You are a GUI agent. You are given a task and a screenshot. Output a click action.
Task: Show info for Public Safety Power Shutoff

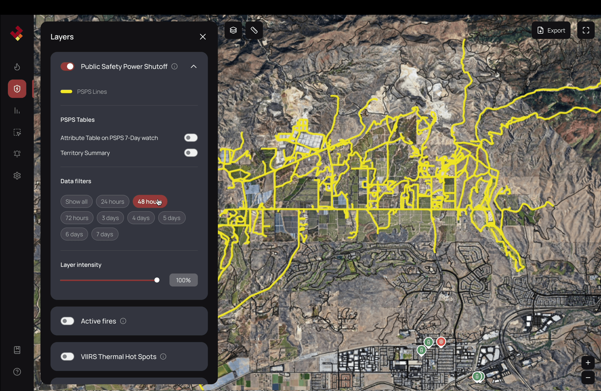(175, 67)
